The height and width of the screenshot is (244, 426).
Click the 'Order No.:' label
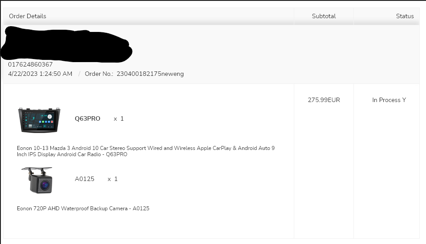[x=99, y=74]
